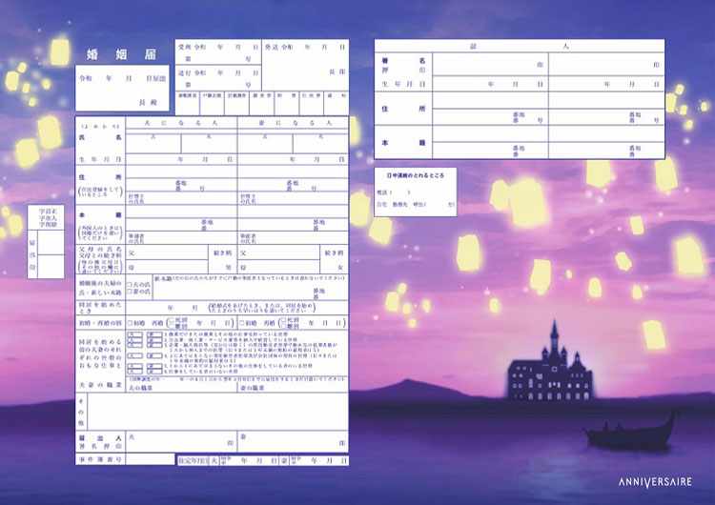Click the second witness 住所 address field

(x=606, y=109)
